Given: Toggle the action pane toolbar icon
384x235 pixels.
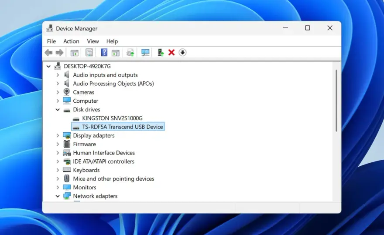Looking at the screenshot, I should pos(115,53).
